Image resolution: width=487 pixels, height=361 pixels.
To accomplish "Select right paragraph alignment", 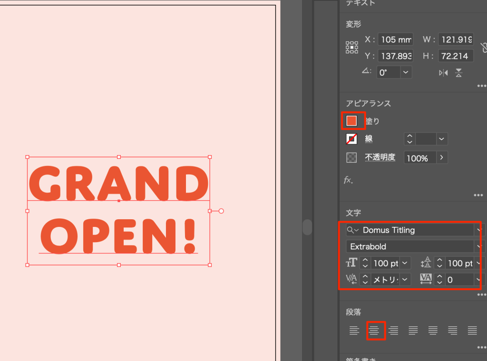I will (x=393, y=330).
